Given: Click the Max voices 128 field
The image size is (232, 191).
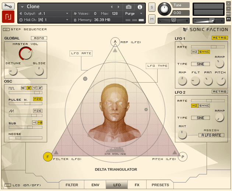Looking at the screenshot, I should point(115,14).
